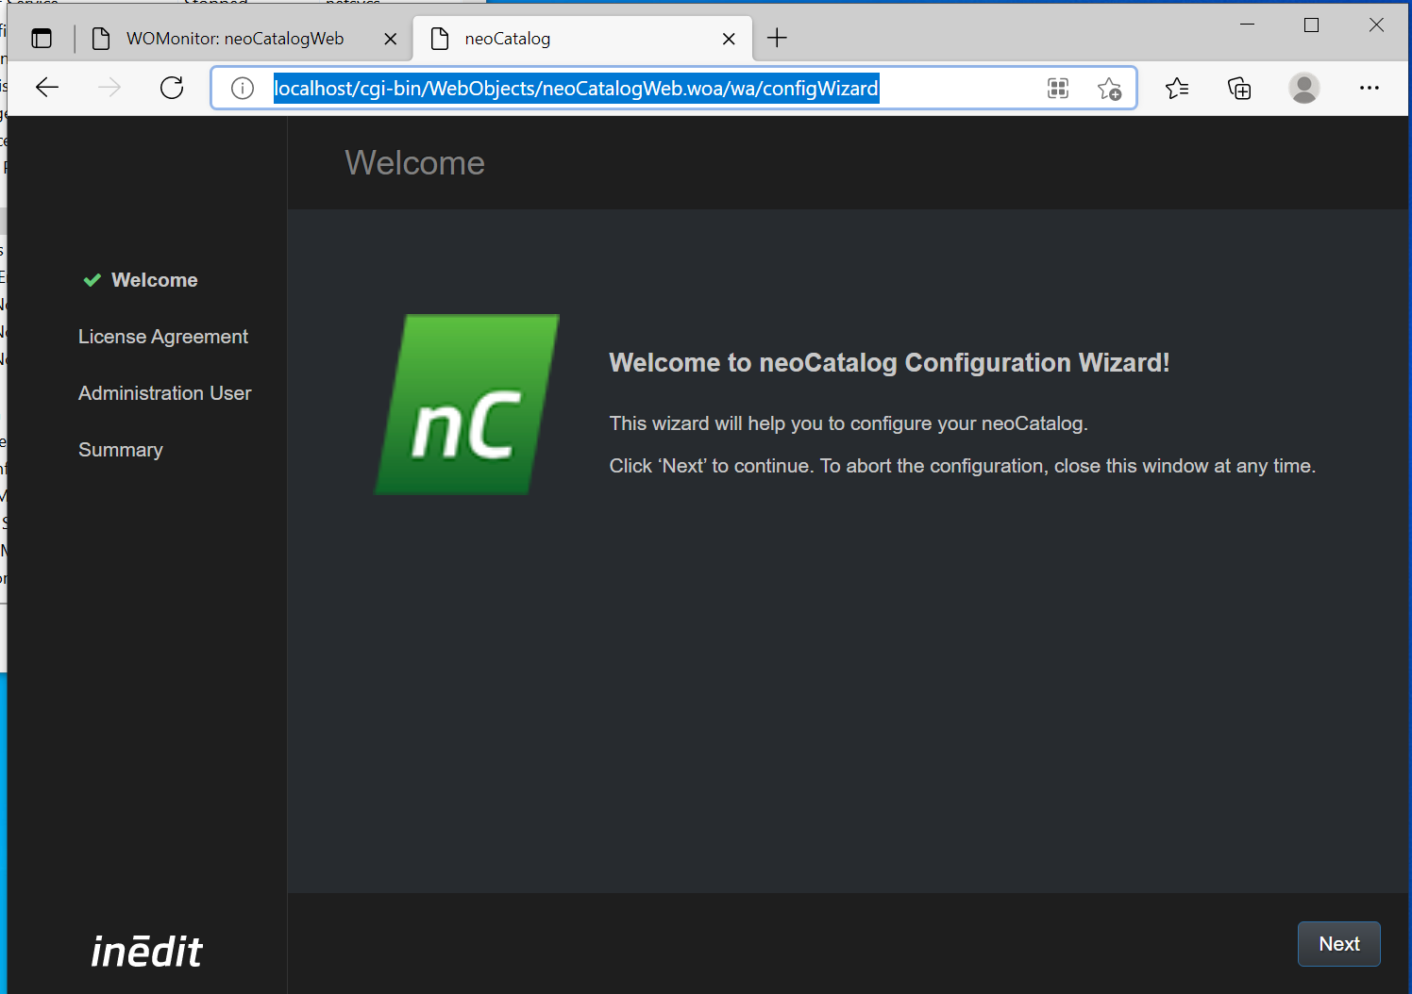Click the Next button
This screenshot has height=994, width=1412.
pyautogui.click(x=1338, y=944)
